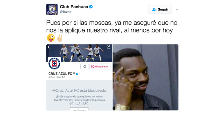Screen dimensions: 215x113
Task: Click the winking tongue-out emoji
Action: click(51, 38)
